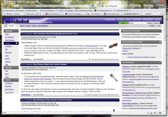Bookmark this page with the star icon
The image size is (168, 117).
[91, 6]
